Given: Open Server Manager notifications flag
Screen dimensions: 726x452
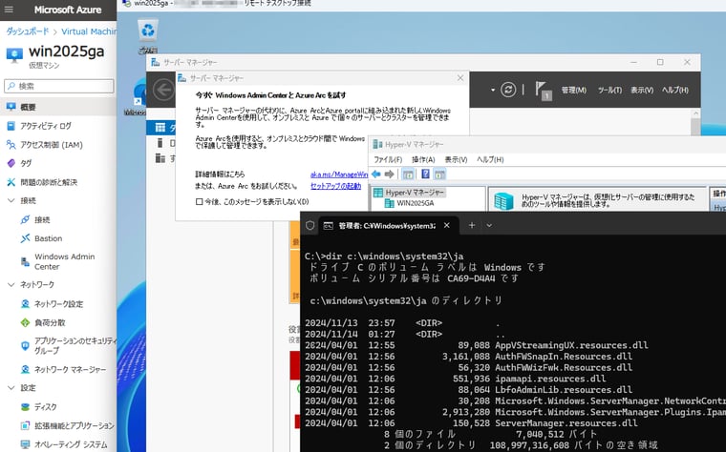Looking at the screenshot, I should [x=543, y=91].
